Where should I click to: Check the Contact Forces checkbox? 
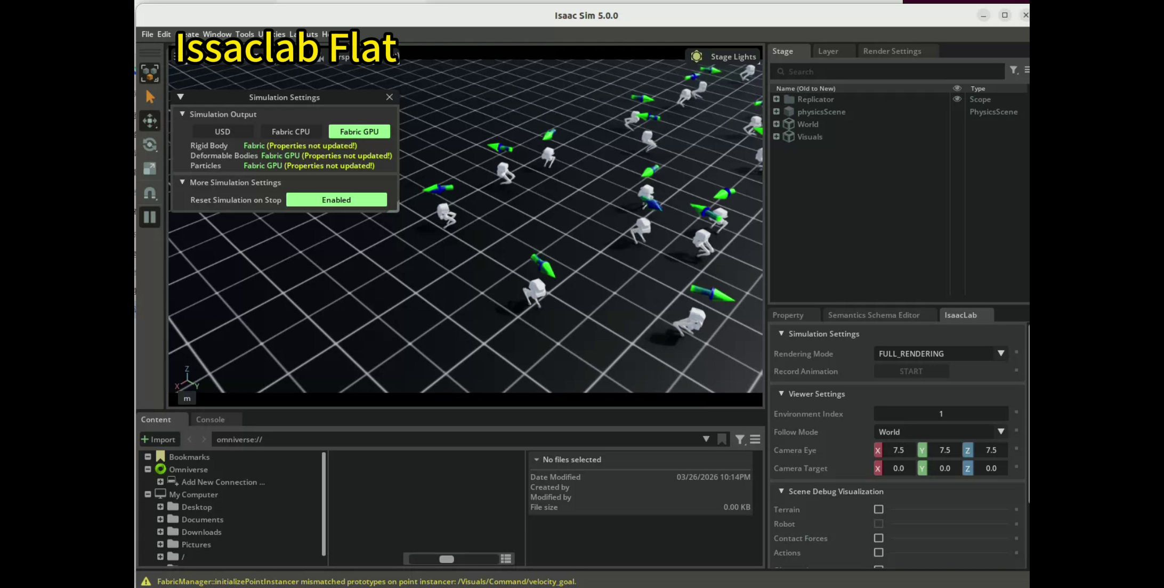[x=878, y=538]
